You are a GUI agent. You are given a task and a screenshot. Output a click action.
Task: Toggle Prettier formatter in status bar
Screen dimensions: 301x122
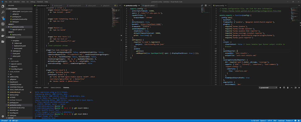pyautogui.click(x=290, y=120)
